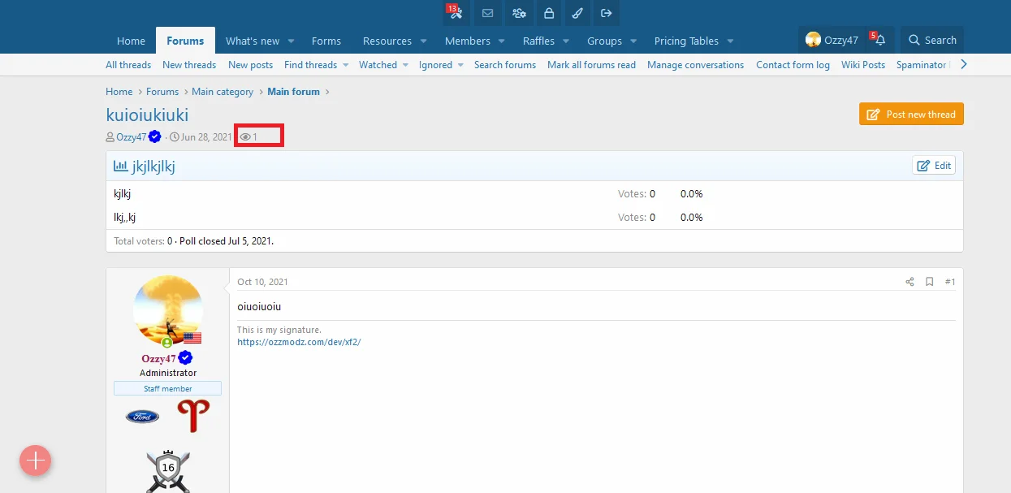The width and height of the screenshot is (1011, 493).
Task: Click the users-with-gear icon in top toolbar
Action: 518,13
